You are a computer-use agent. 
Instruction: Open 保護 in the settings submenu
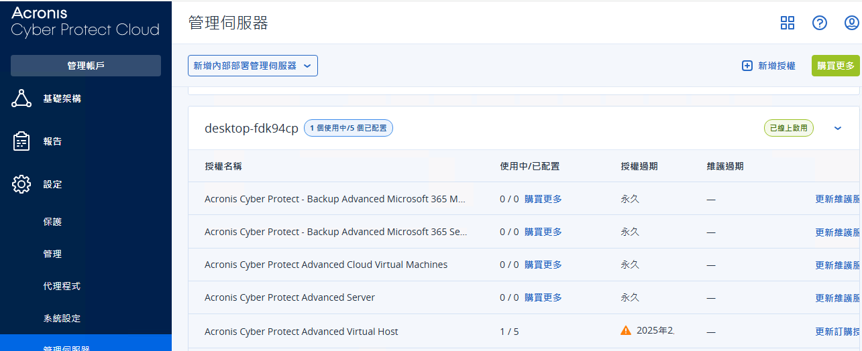coord(52,222)
